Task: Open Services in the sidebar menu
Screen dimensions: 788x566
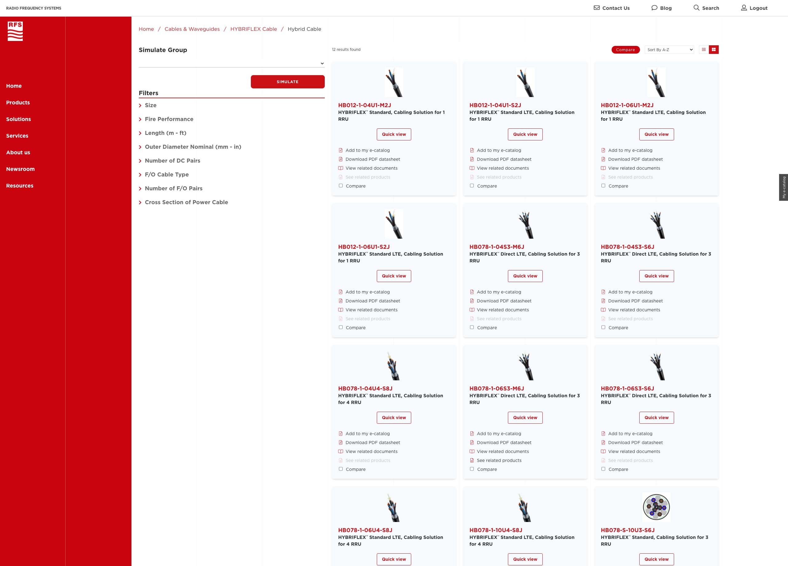Action: coord(17,136)
